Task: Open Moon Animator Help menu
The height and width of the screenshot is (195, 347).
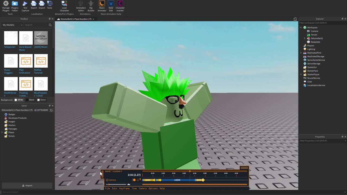Action: pos(162,188)
